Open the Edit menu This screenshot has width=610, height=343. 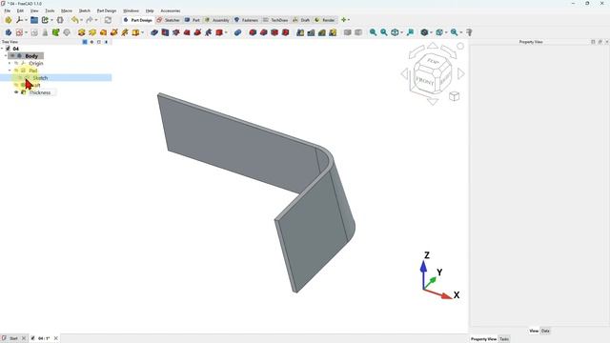pyautogui.click(x=20, y=10)
